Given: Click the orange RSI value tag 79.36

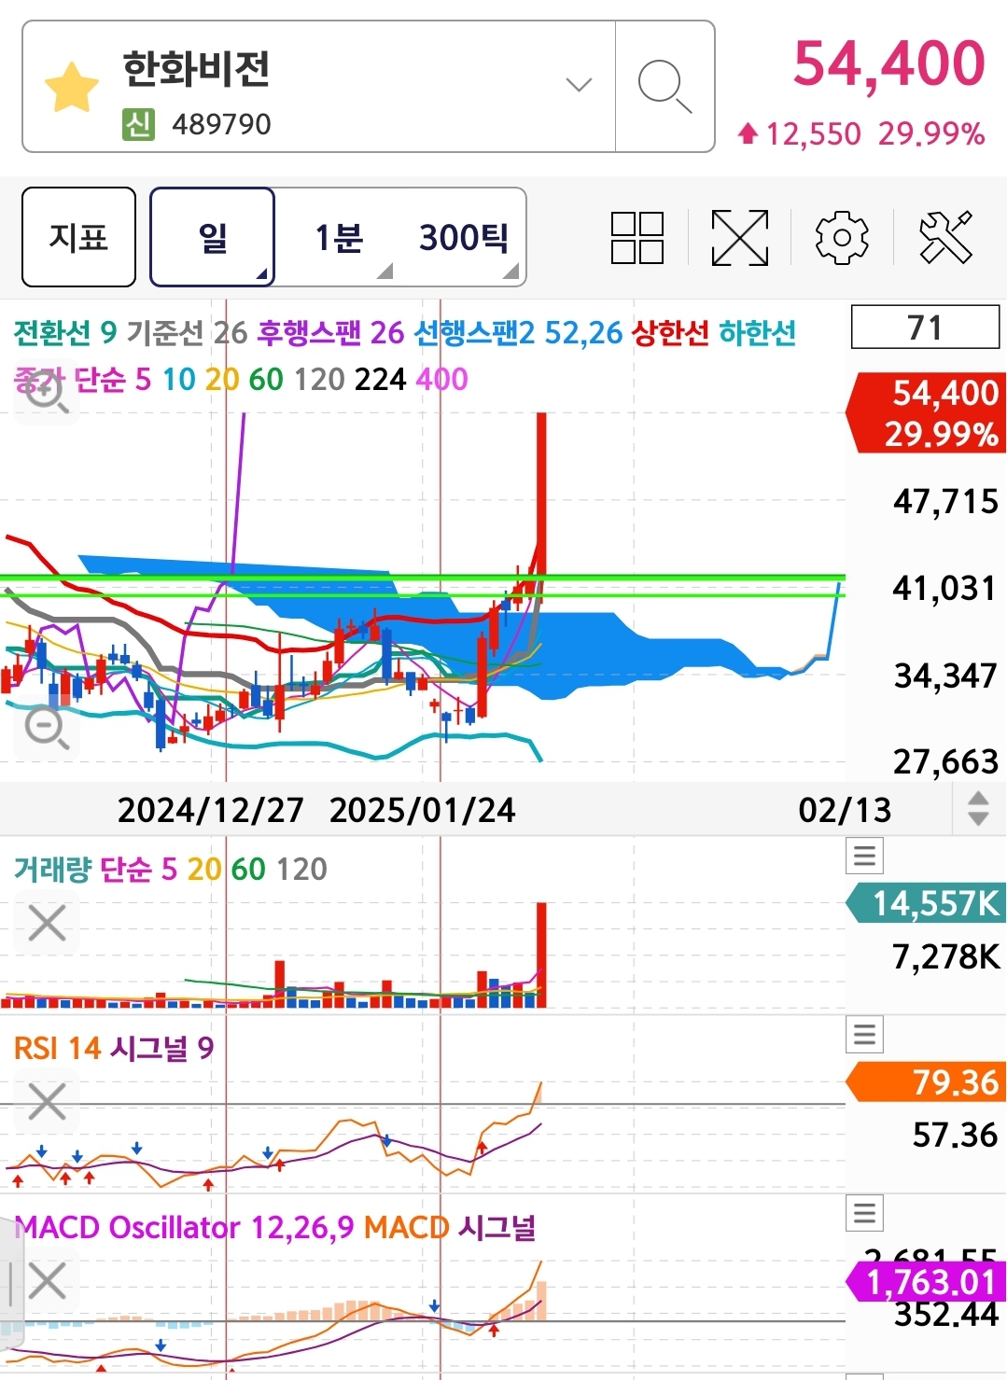Looking at the screenshot, I should (926, 1081).
